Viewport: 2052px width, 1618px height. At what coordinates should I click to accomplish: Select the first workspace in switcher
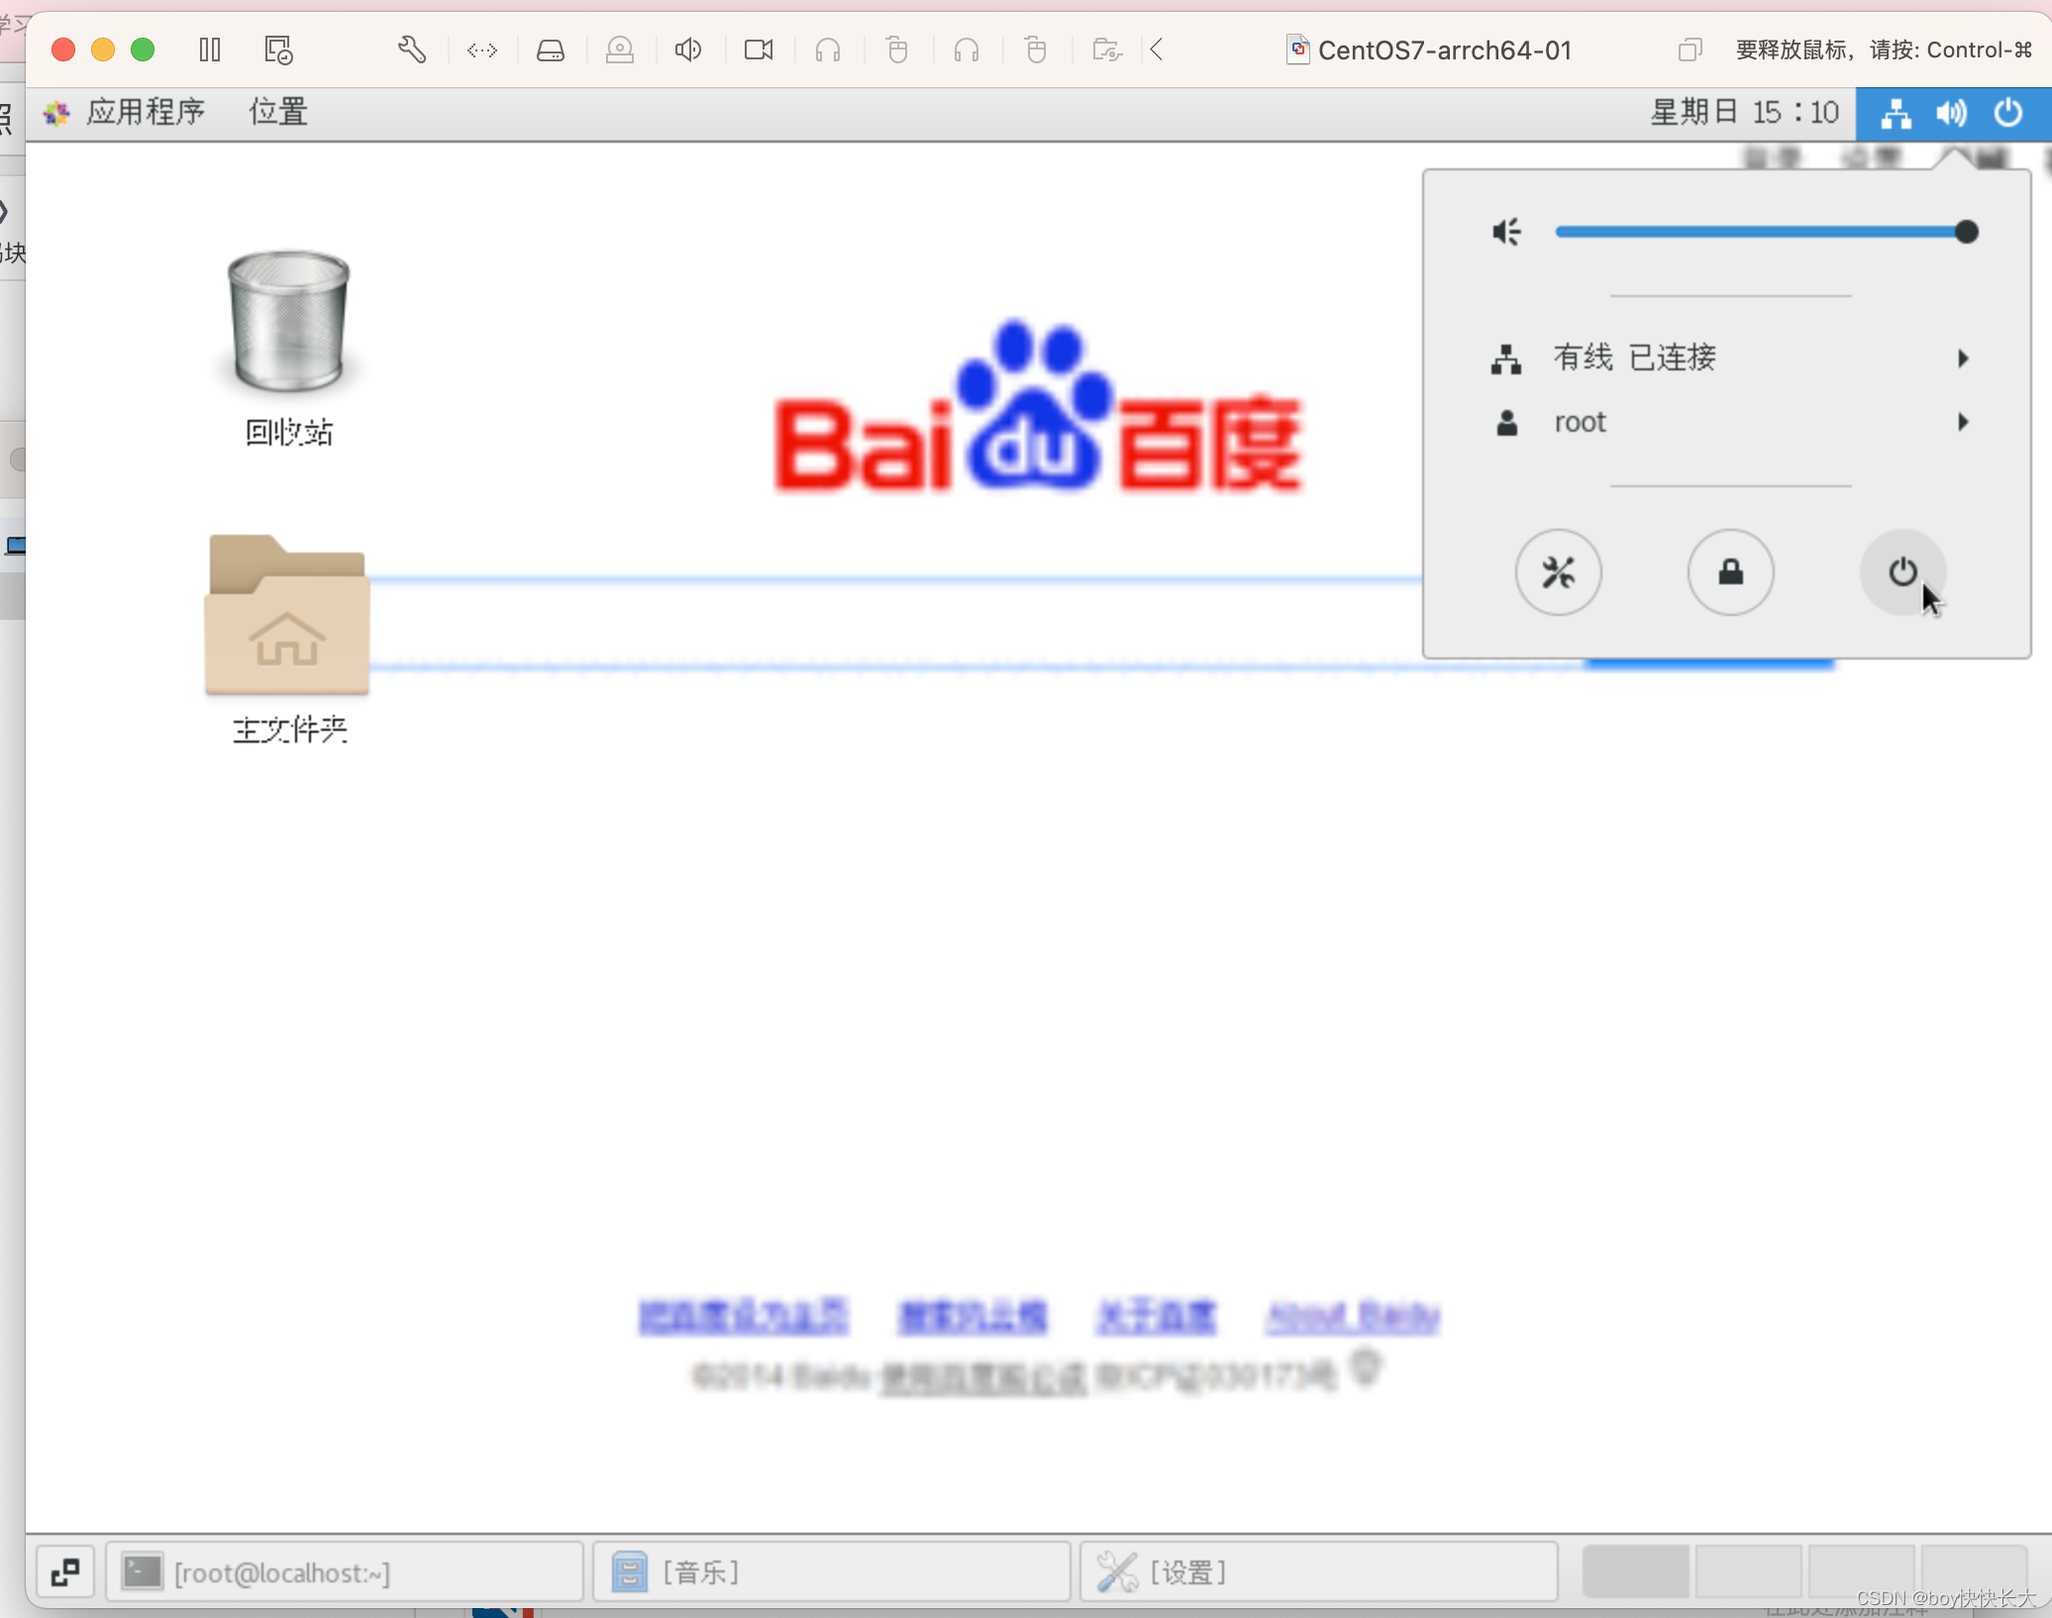1636,1571
